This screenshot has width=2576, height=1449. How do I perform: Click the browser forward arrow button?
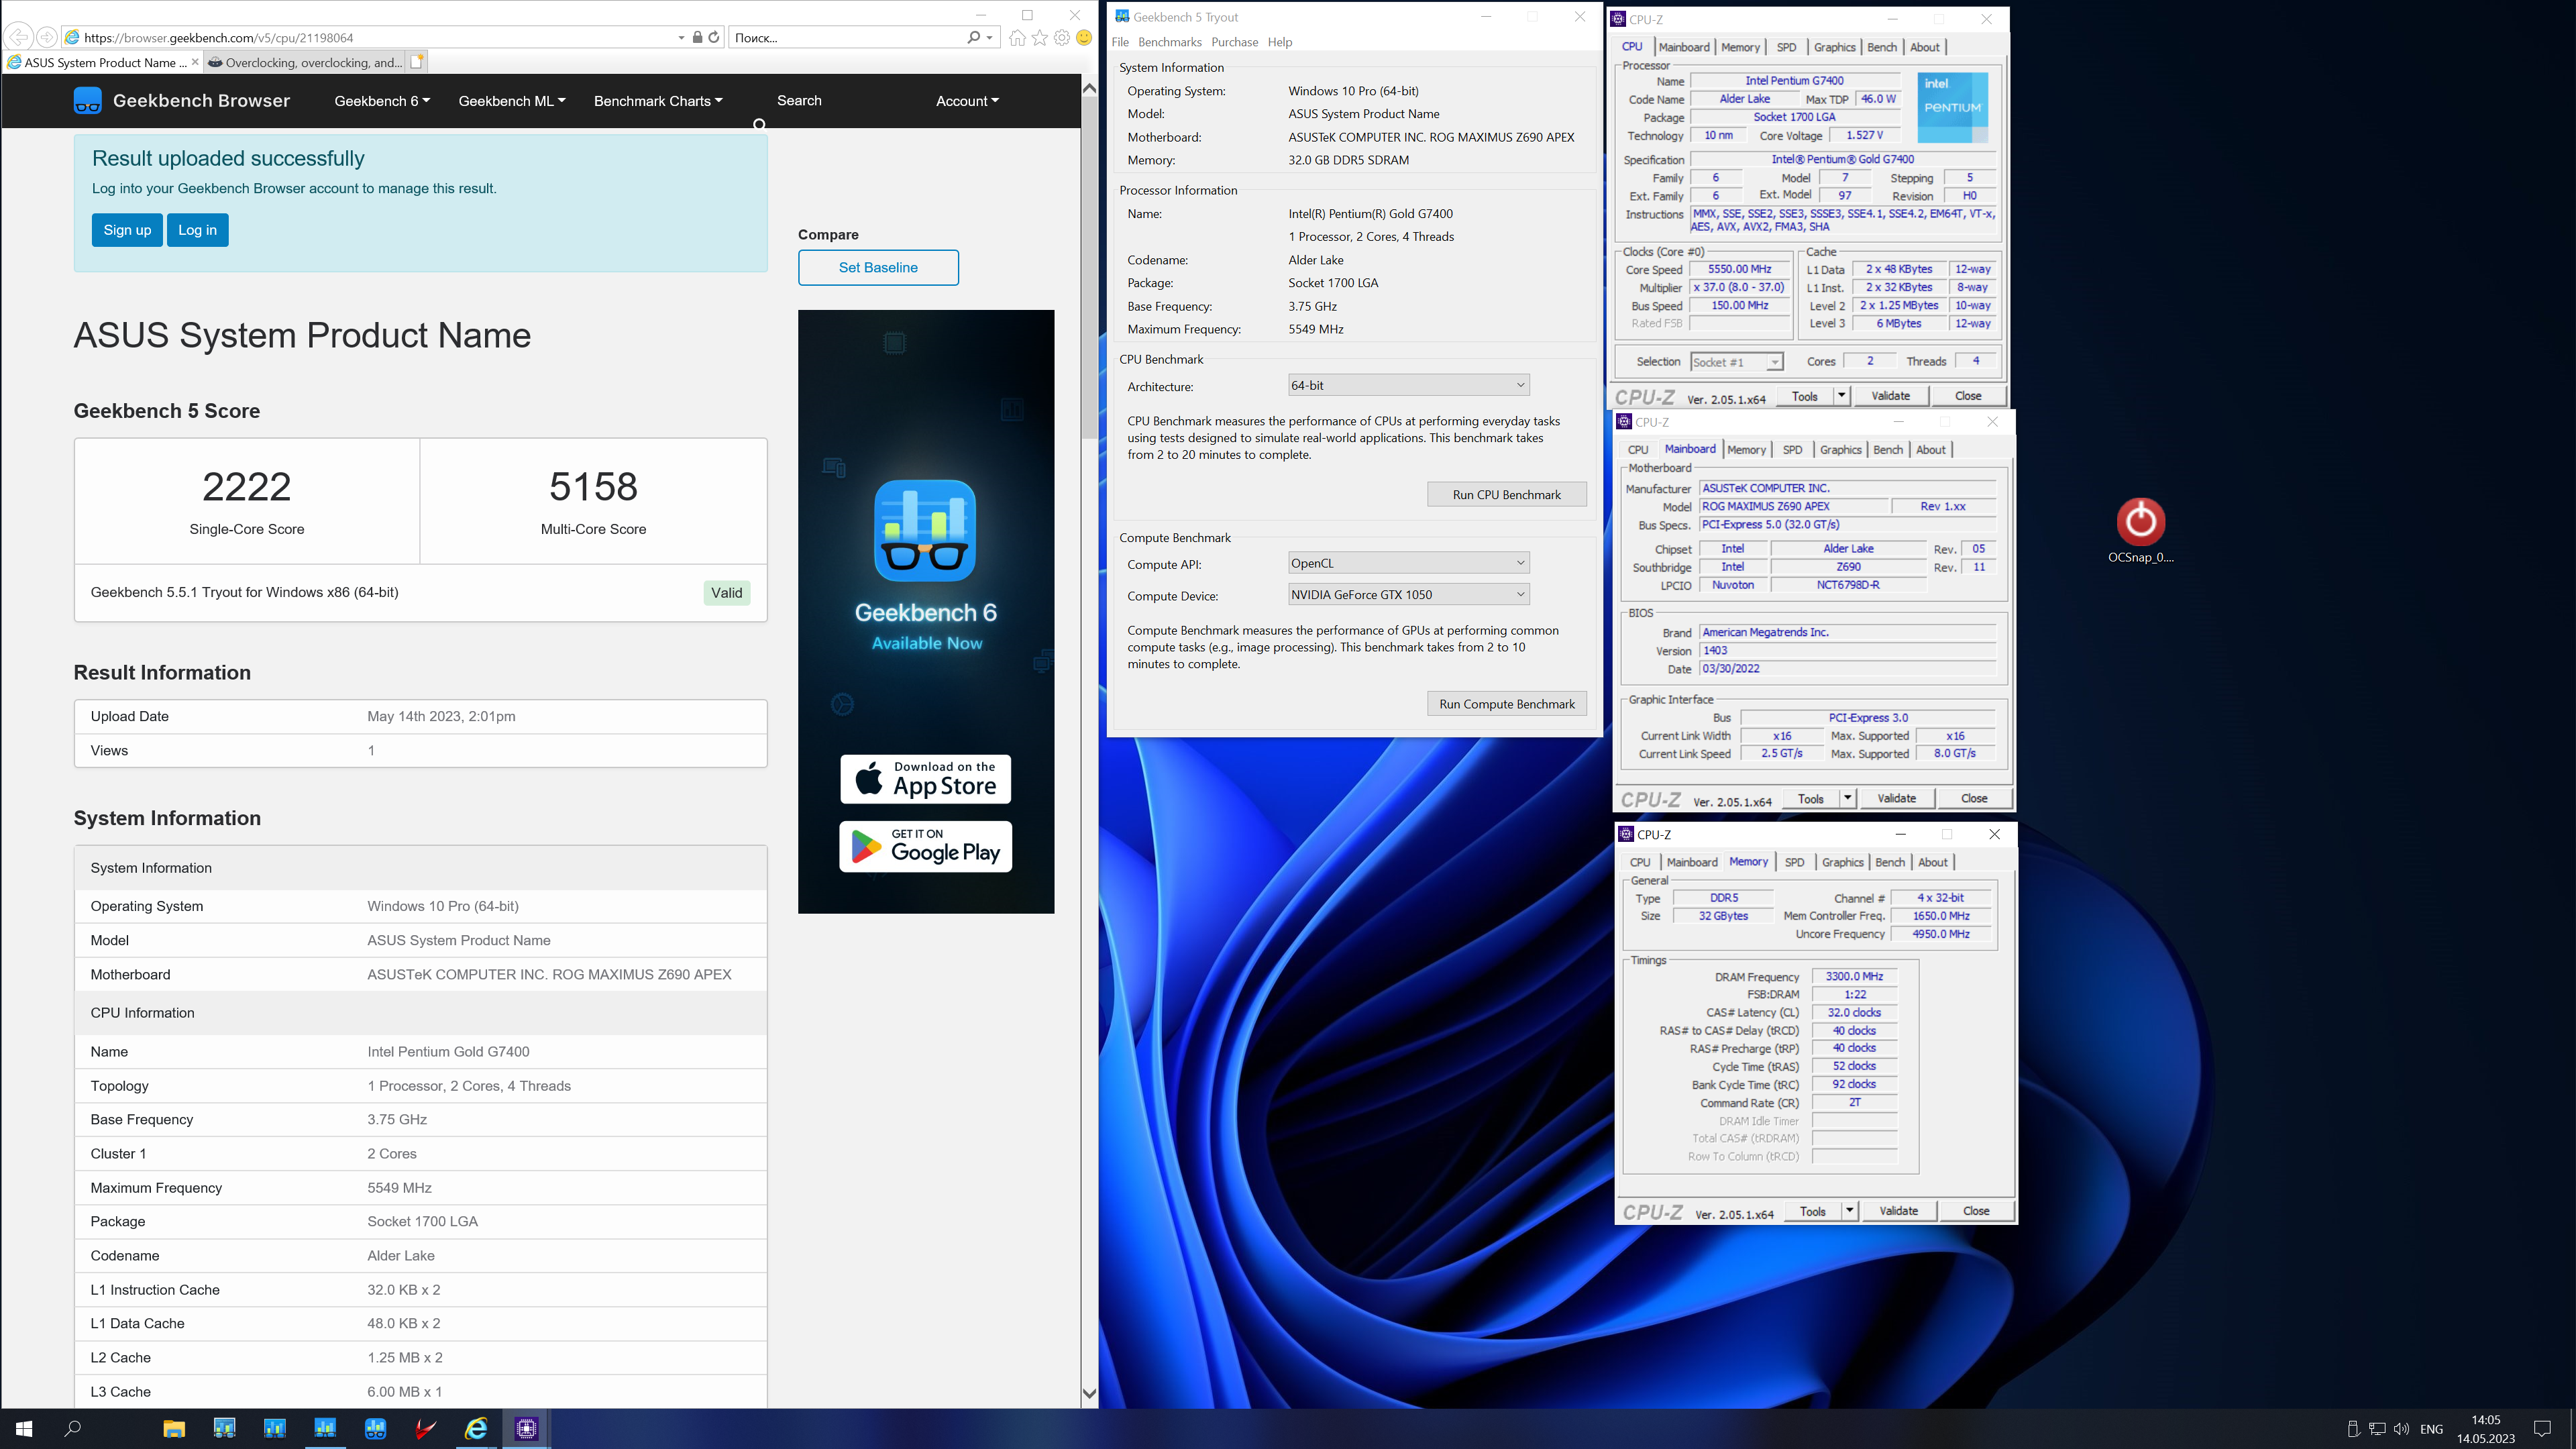(46, 37)
